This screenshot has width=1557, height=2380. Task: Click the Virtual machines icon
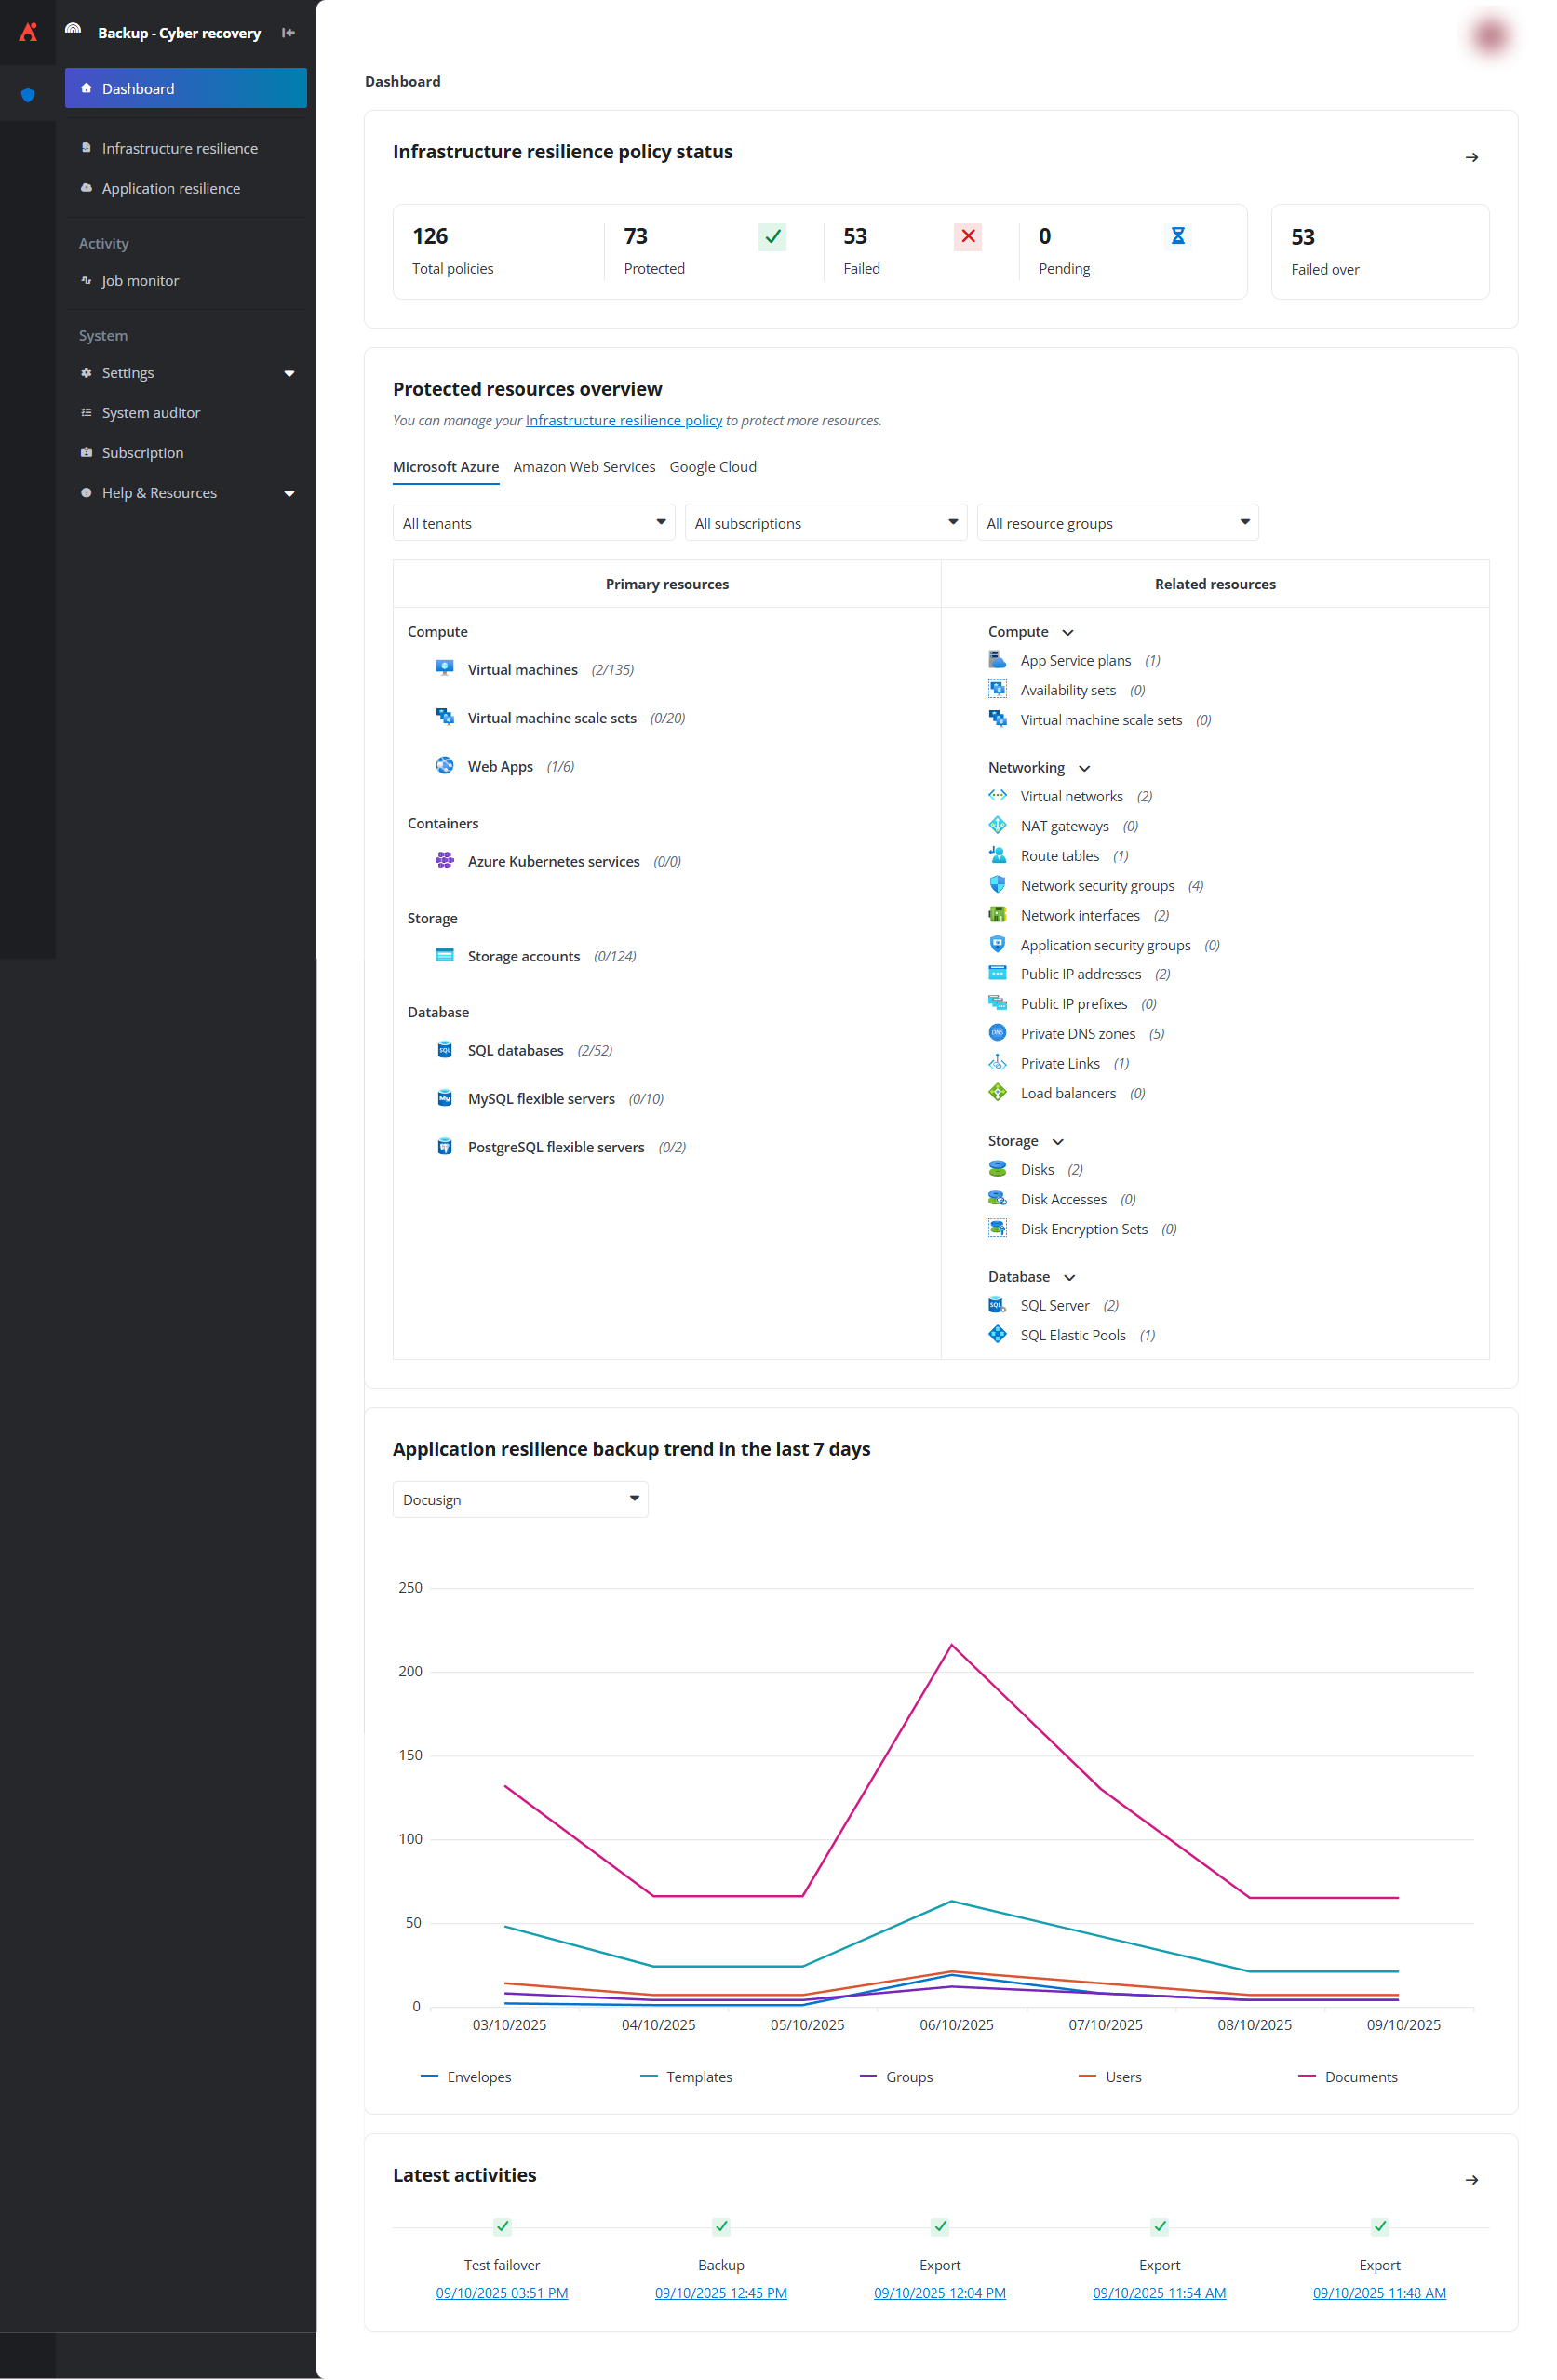(x=444, y=668)
